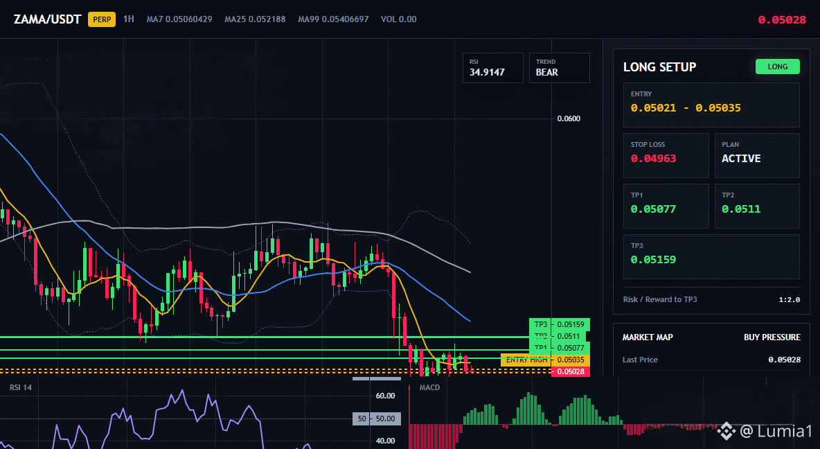
Task: Click the 50 - 50.00 RSI level tag
Action: point(377,419)
